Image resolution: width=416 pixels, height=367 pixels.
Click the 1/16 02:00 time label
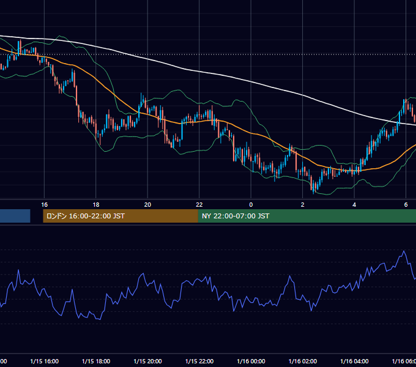pyautogui.click(x=303, y=361)
